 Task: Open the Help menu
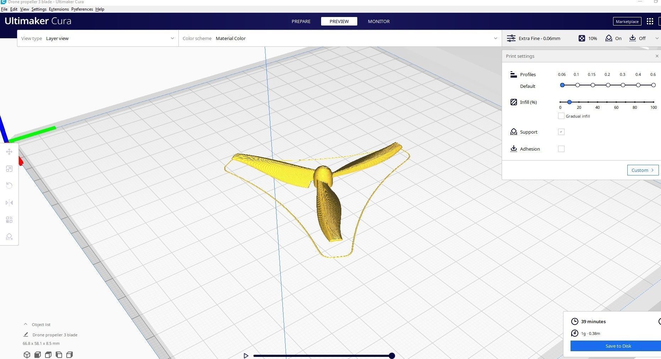pyautogui.click(x=100, y=9)
